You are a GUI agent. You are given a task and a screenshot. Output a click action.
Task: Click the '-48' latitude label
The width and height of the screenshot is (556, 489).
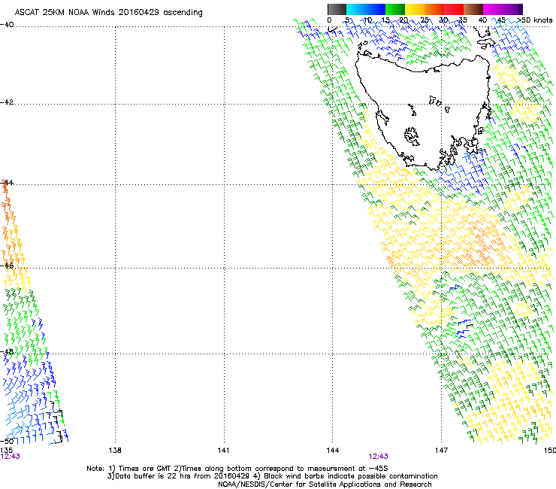(7, 351)
